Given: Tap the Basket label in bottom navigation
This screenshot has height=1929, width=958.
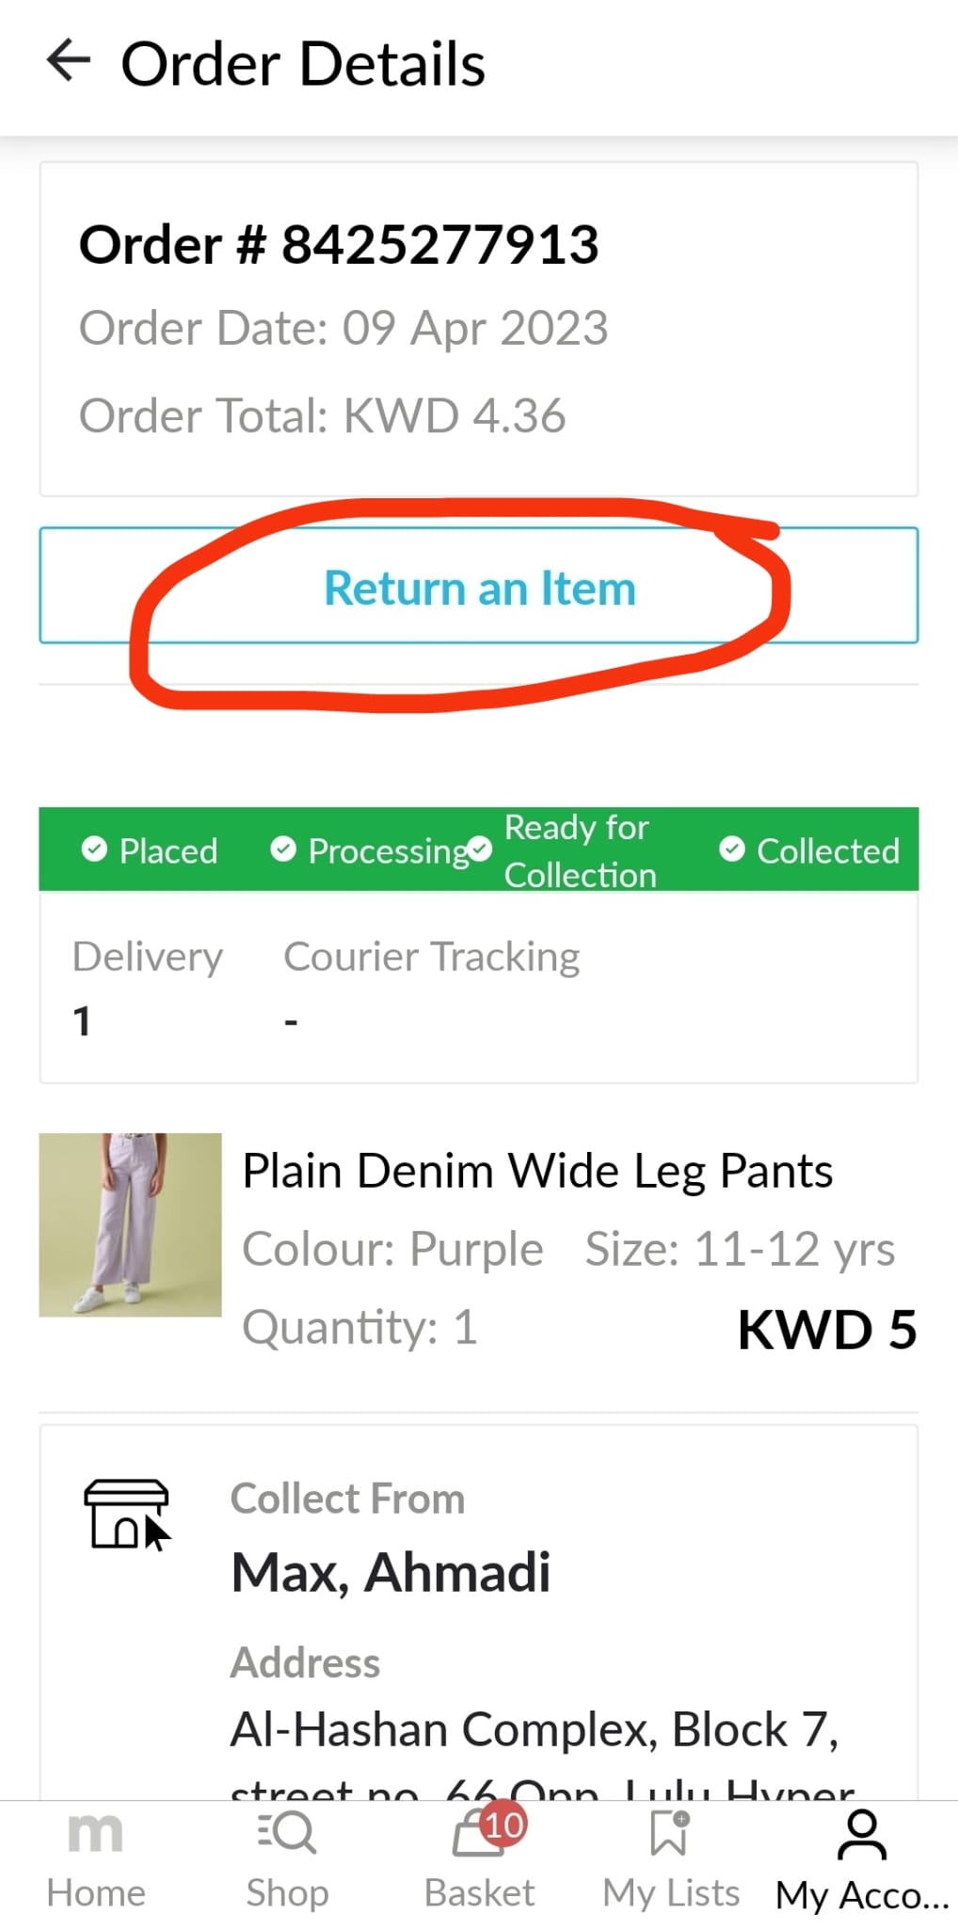Looking at the screenshot, I should point(479,1893).
